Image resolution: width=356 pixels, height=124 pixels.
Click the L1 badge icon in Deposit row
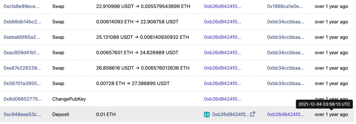(x=207, y=114)
